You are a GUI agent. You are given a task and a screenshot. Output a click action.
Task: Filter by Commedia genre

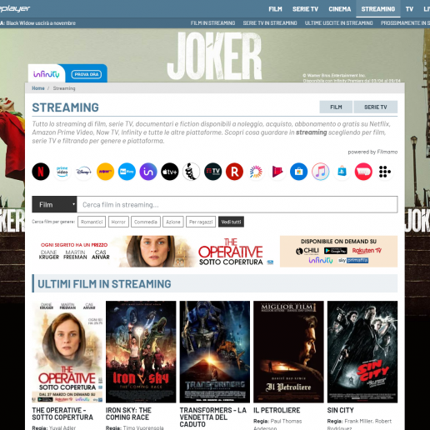click(146, 222)
